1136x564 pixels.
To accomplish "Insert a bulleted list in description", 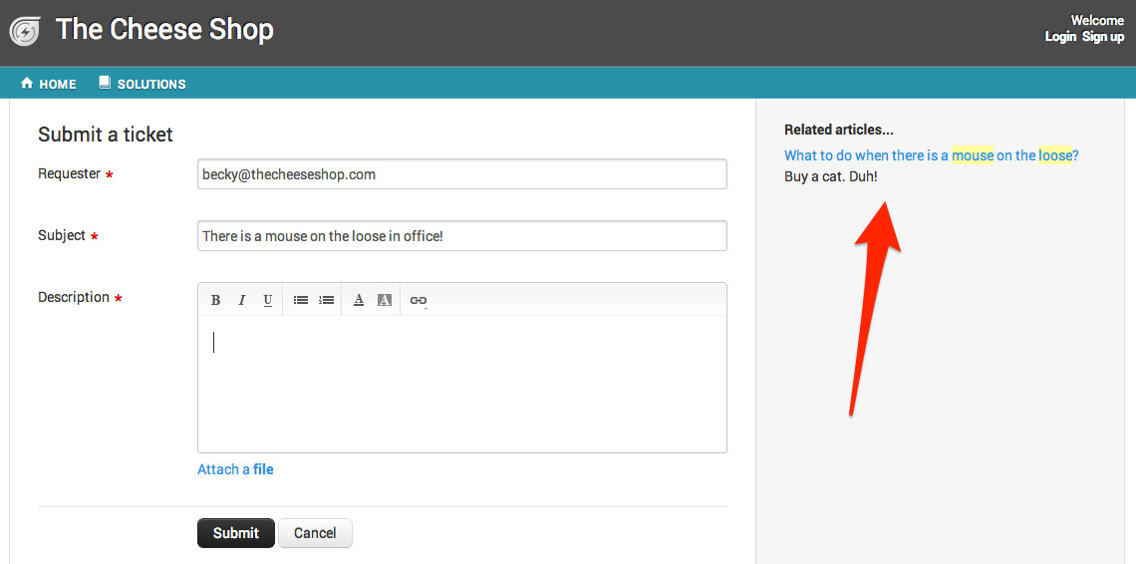I will point(301,300).
